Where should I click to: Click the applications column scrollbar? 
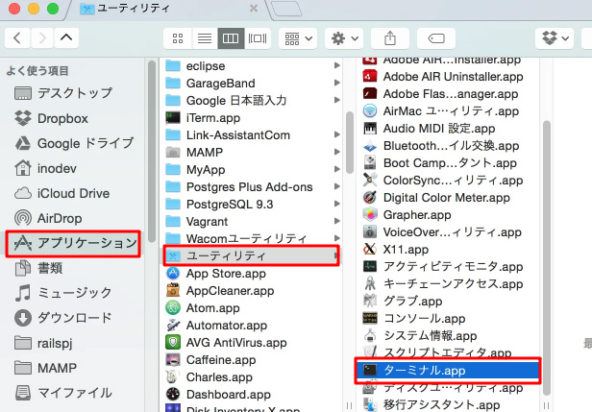(x=350, y=142)
